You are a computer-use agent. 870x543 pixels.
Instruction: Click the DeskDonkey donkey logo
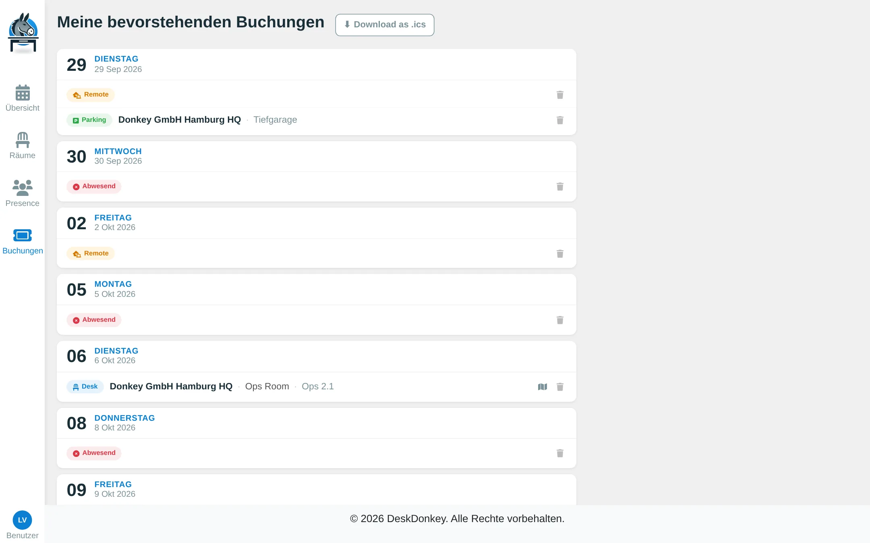[23, 33]
